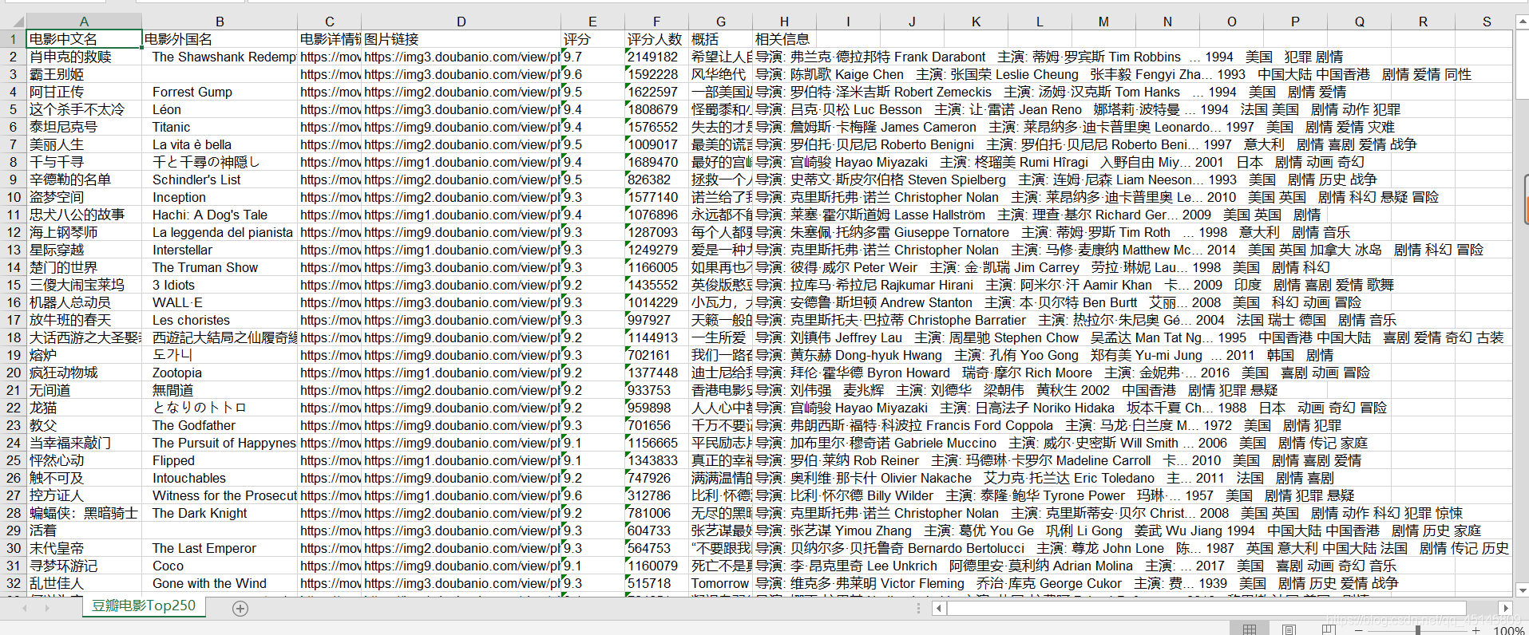Click the 100% zoom level indicator

(x=1508, y=630)
